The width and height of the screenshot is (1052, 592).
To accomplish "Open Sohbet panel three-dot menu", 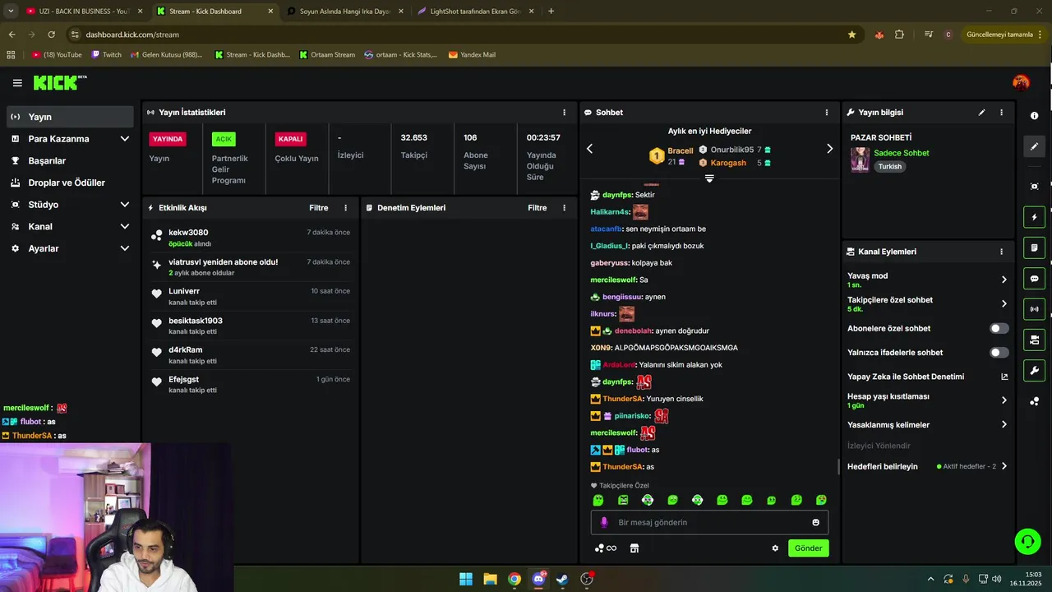I will [826, 113].
